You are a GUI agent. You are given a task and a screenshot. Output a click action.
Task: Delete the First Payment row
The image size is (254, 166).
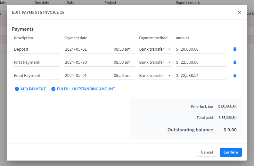click(x=235, y=62)
